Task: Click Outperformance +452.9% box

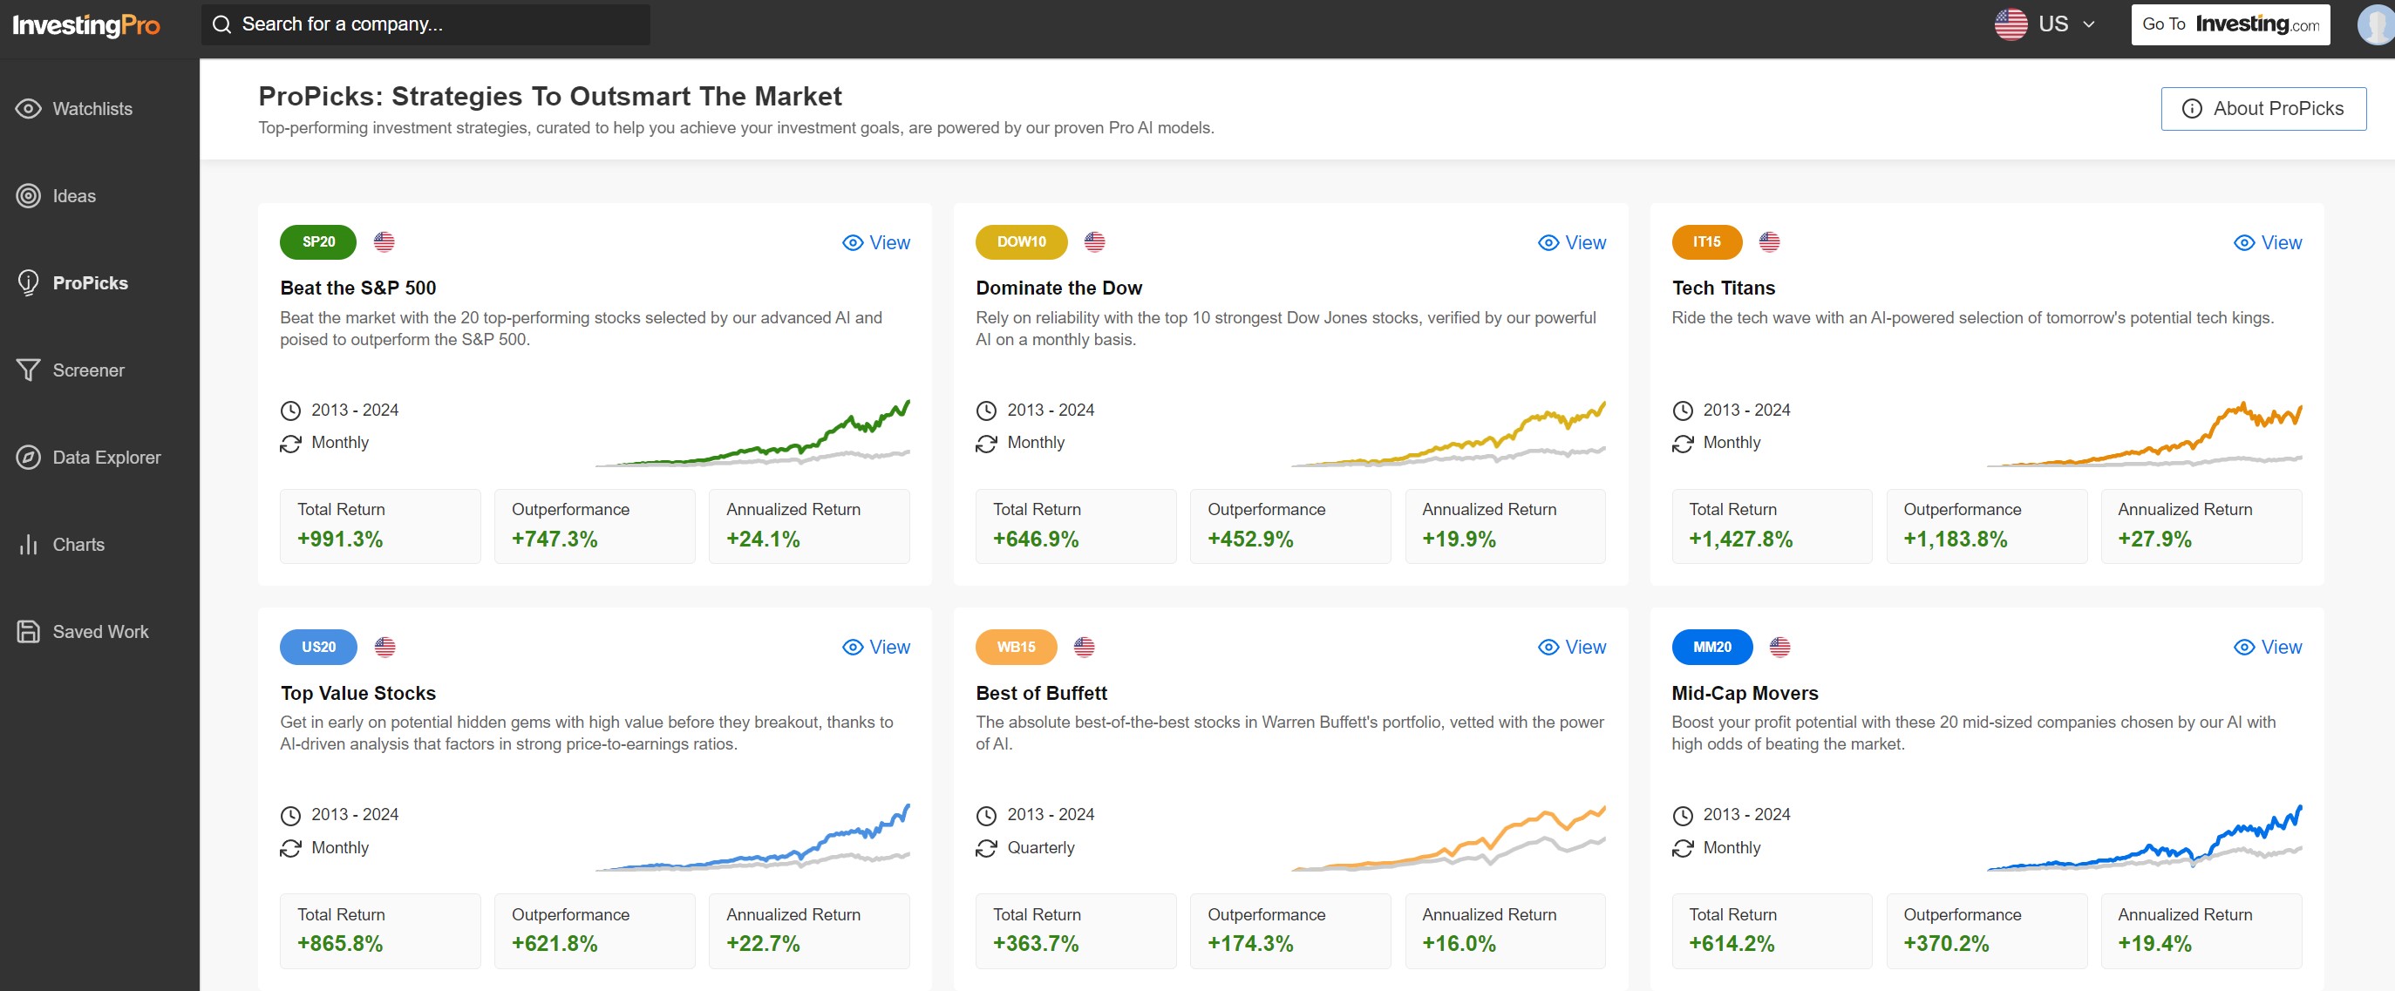Action: point(1290,526)
